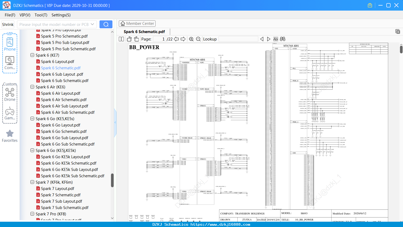Open Spark 7 Layout.pdf
The width and height of the screenshot is (403, 227).
pyautogui.click(x=58, y=189)
